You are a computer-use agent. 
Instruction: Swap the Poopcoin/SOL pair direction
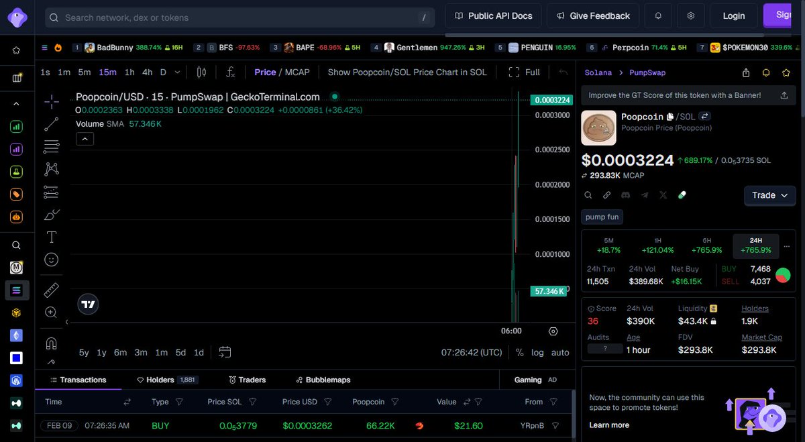704,117
